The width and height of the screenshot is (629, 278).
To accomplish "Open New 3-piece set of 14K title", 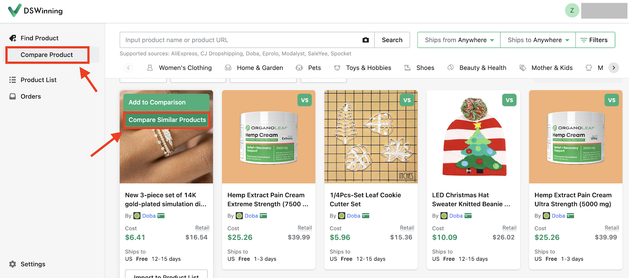I will coord(166,199).
